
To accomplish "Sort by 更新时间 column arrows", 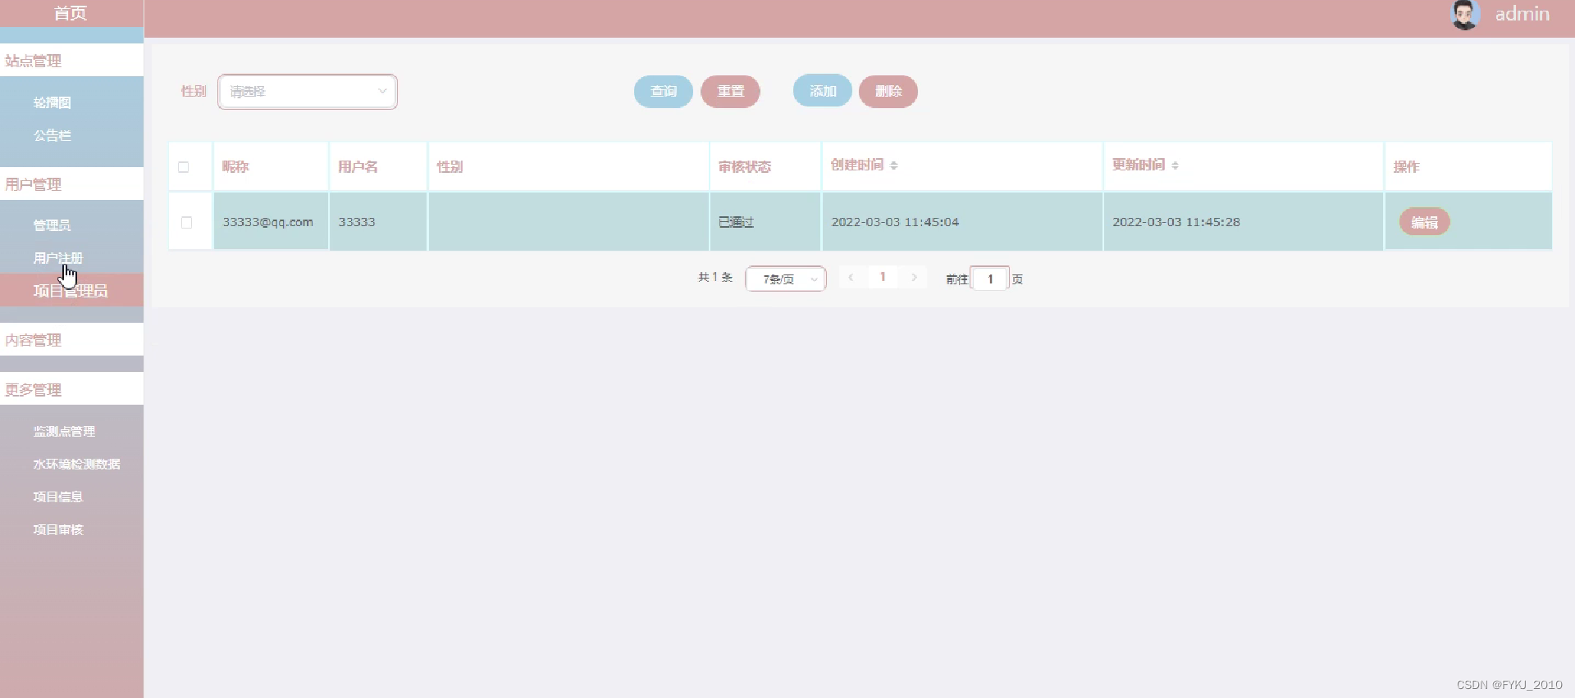I will click(x=1176, y=165).
